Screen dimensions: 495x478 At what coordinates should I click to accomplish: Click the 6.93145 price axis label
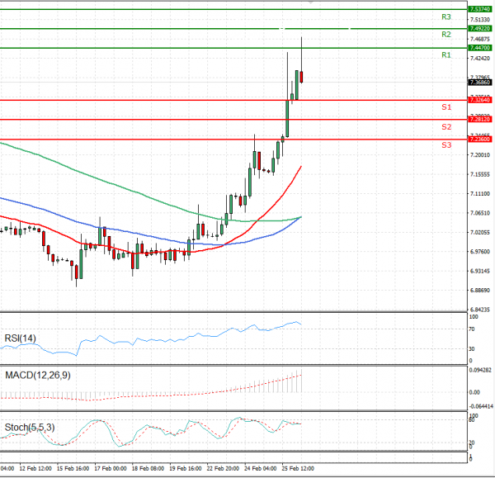click(480, 271)
